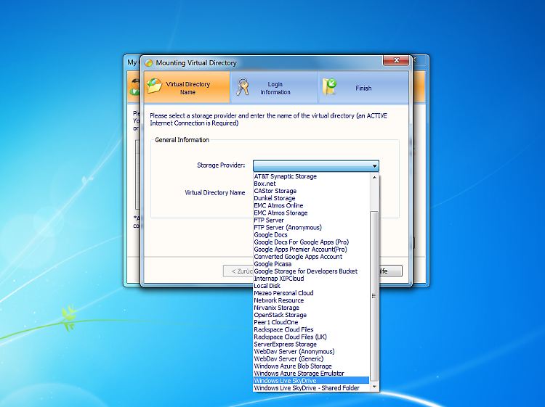The height and width of the screenshot is (407, 545).
Task: Click the Mounting Virtual Directory title bar icon
Action: coord(148,63)
